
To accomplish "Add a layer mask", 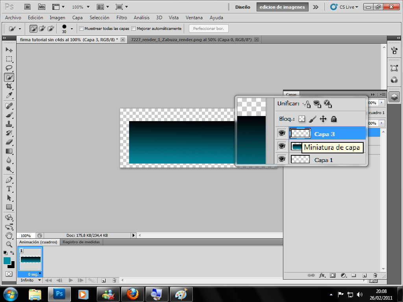I will tap(333, 275).
